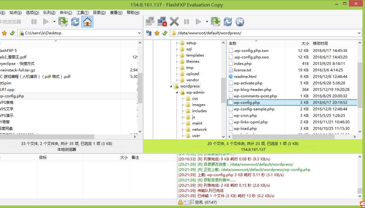Click the abort X icon in the remote toolbar
The image size is (365, 208).
click(x=174, y=22)
